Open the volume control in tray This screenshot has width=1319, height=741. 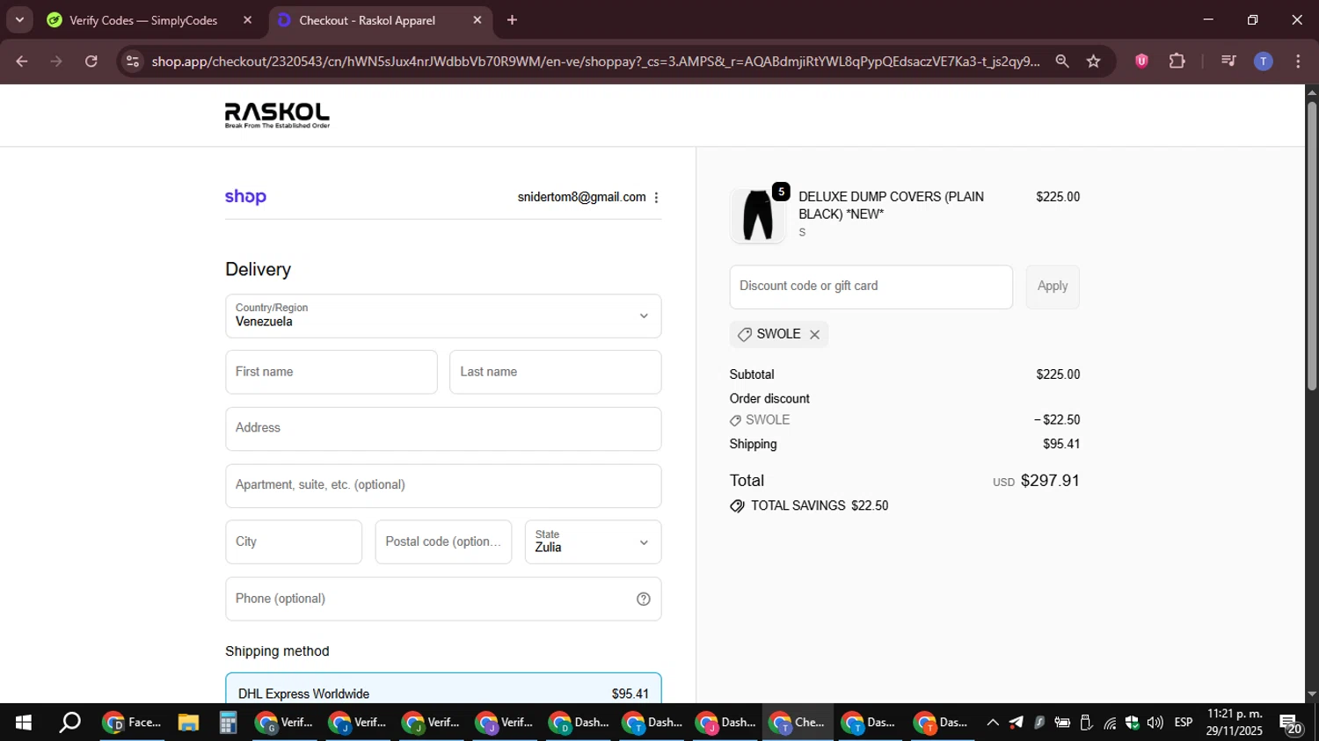(1155, 723)
